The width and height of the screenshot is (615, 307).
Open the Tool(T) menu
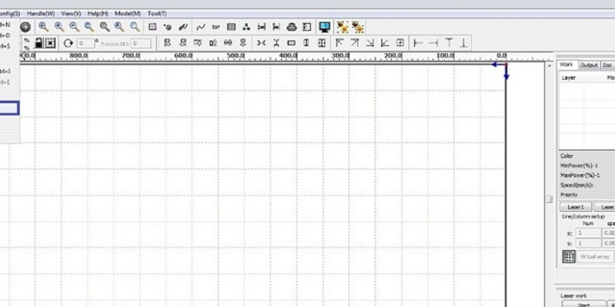(156, 14)
